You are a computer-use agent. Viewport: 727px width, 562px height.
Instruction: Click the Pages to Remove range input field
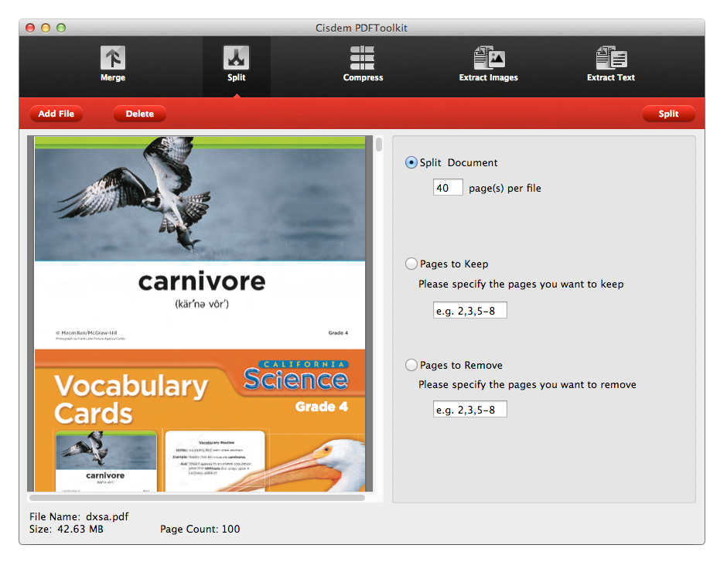469,410
